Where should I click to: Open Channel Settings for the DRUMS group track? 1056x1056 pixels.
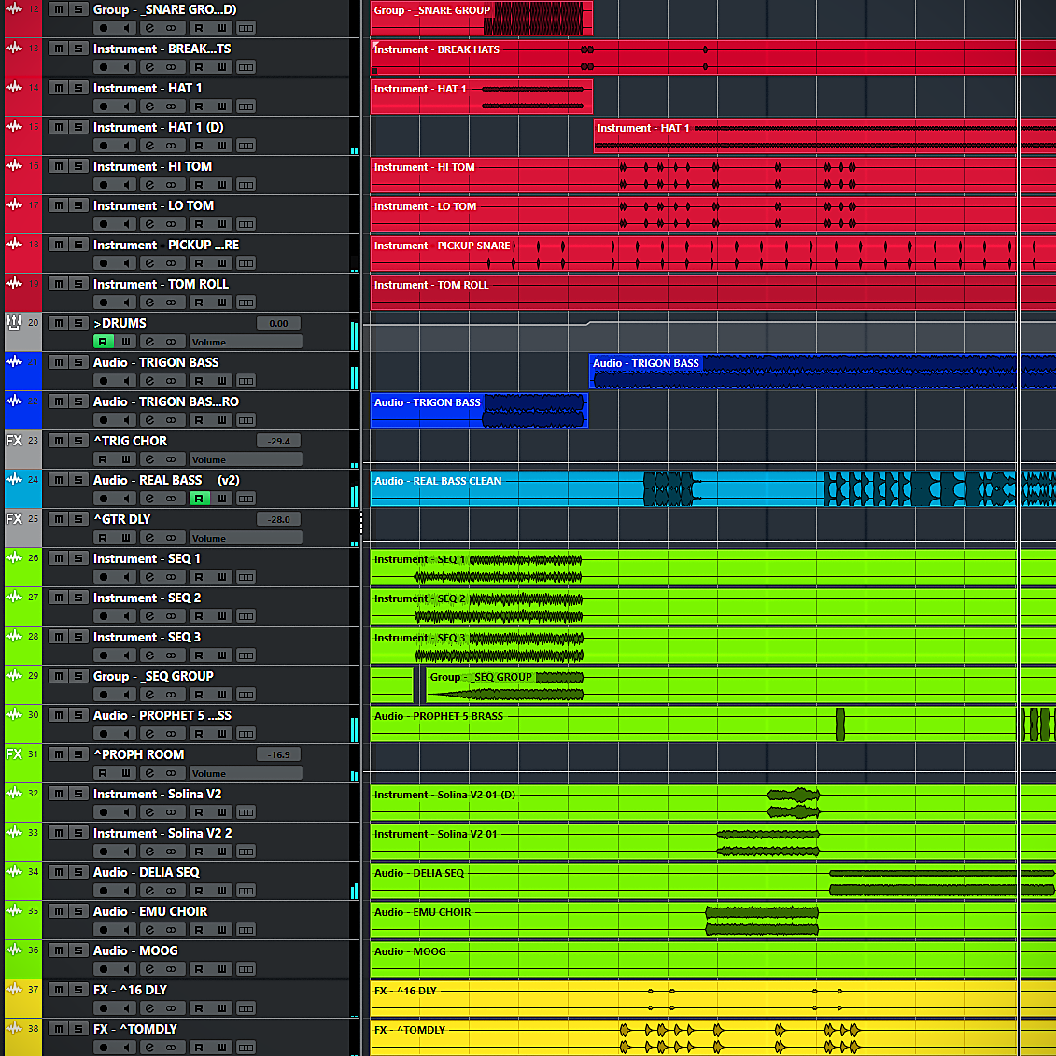tap(149, 341)
